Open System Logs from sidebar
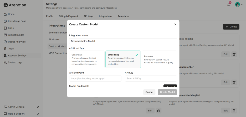Screen dimensions: 246x117 (13, 62)
